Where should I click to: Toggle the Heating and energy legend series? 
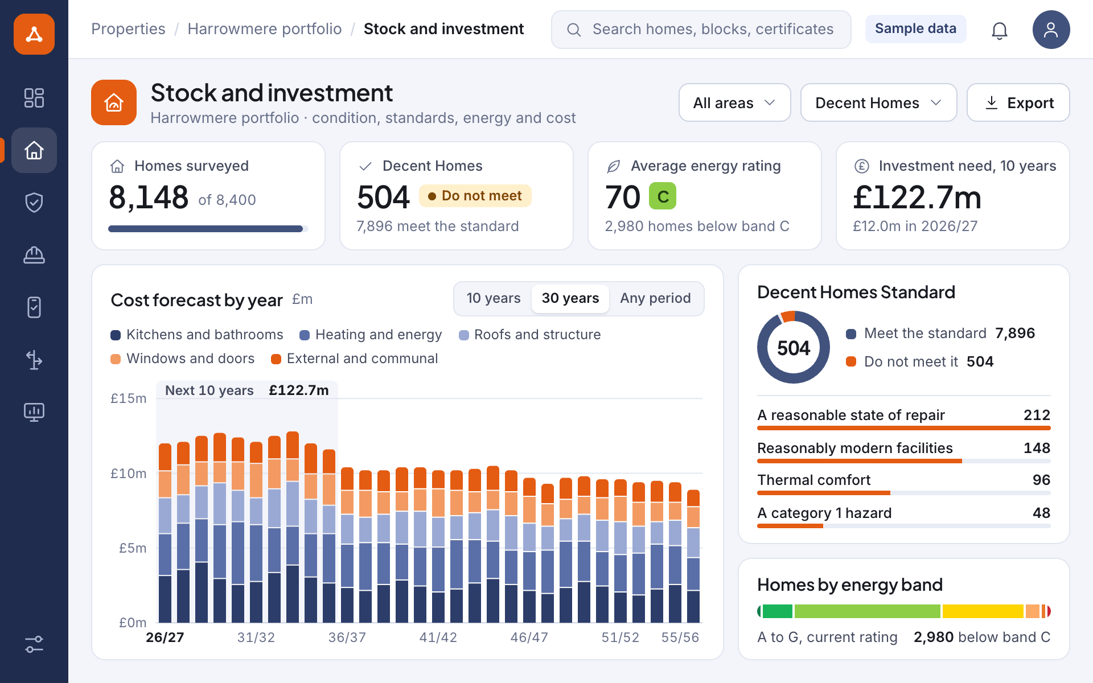tap(371, 335)
